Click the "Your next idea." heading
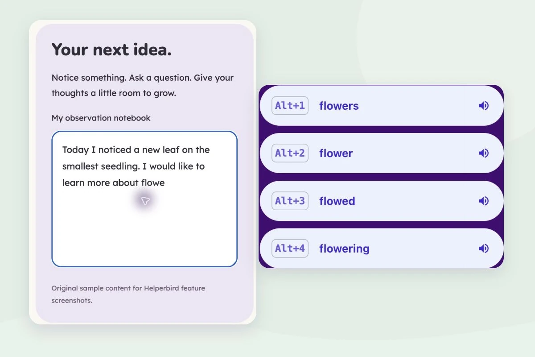Screen dimensions: 535x357 [111, 50]
